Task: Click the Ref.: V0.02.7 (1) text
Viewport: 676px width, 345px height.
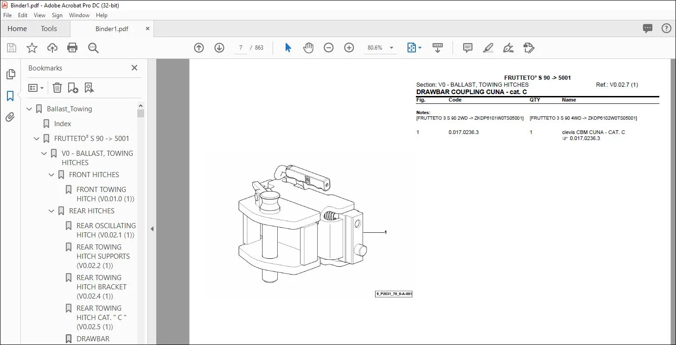Action: click(617, 85)
